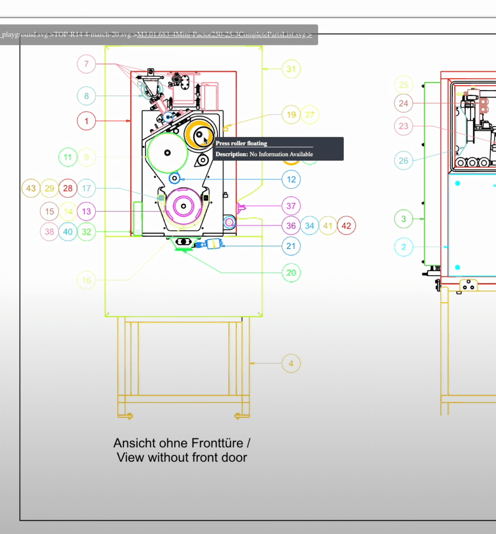
Task: Select the red part callout 1
Action: point(86,121)
